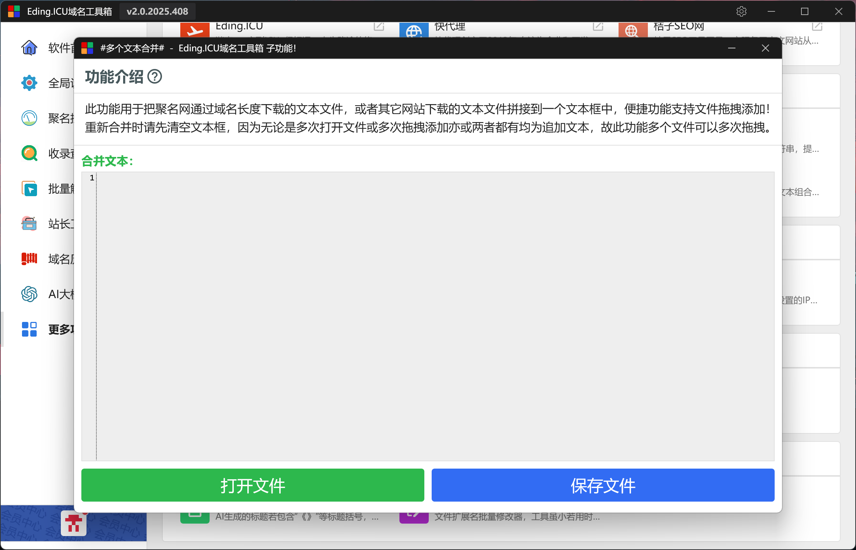Image resolution: width=856 pixels, height=550 pixels.
Task: Click the 桔子SEO网 card title
Action: point(679,27)
